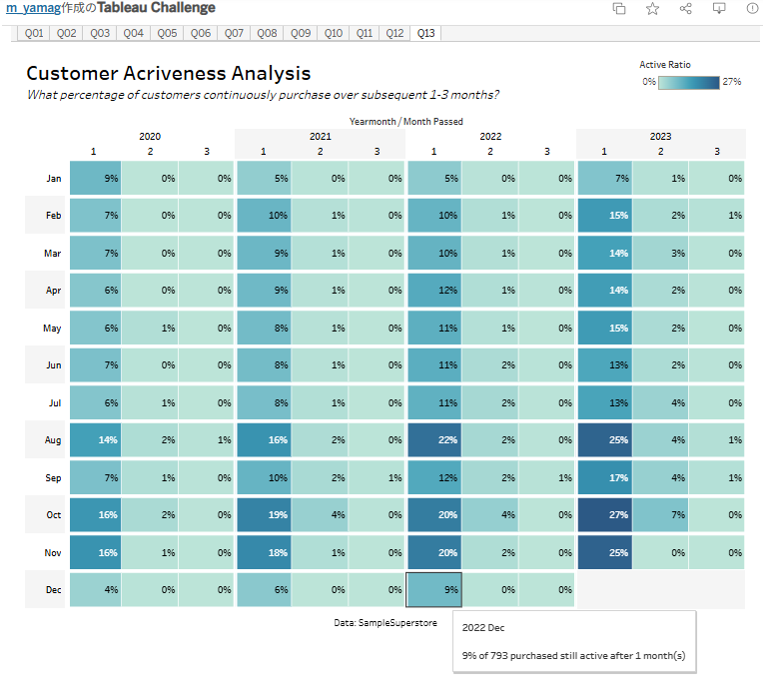Image resolution: width=763 pixels, height=683 pixels.
Task: Select the Nov row label
Action: (x=53, y=552)
